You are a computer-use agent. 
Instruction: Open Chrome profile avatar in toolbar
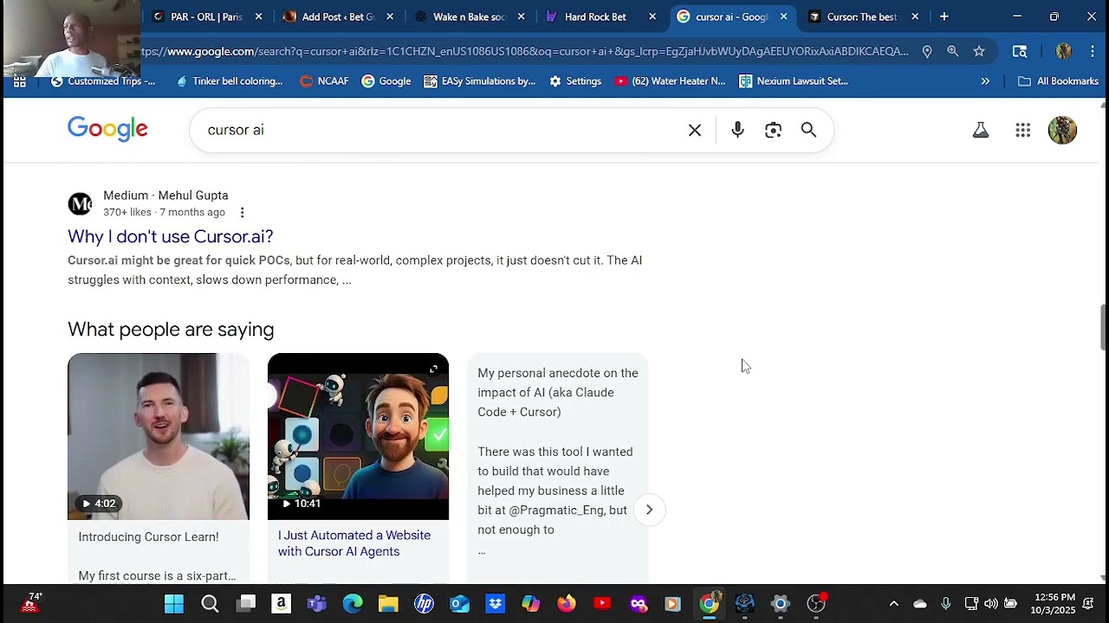(x=1064, y=52)
